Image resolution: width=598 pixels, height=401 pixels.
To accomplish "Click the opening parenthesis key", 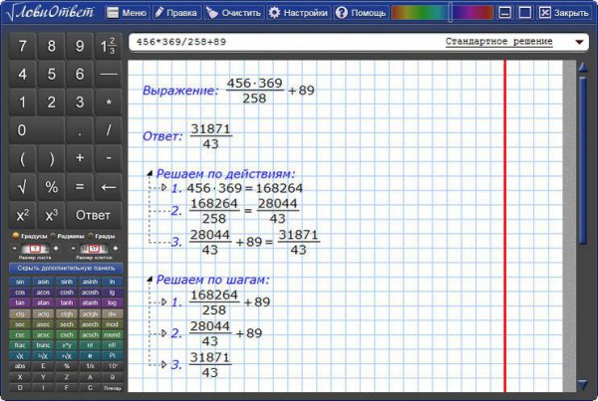I will pos(23,158).
